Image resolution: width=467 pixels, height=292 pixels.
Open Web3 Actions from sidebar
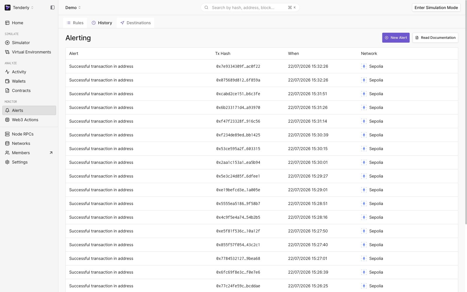[29, 120]
